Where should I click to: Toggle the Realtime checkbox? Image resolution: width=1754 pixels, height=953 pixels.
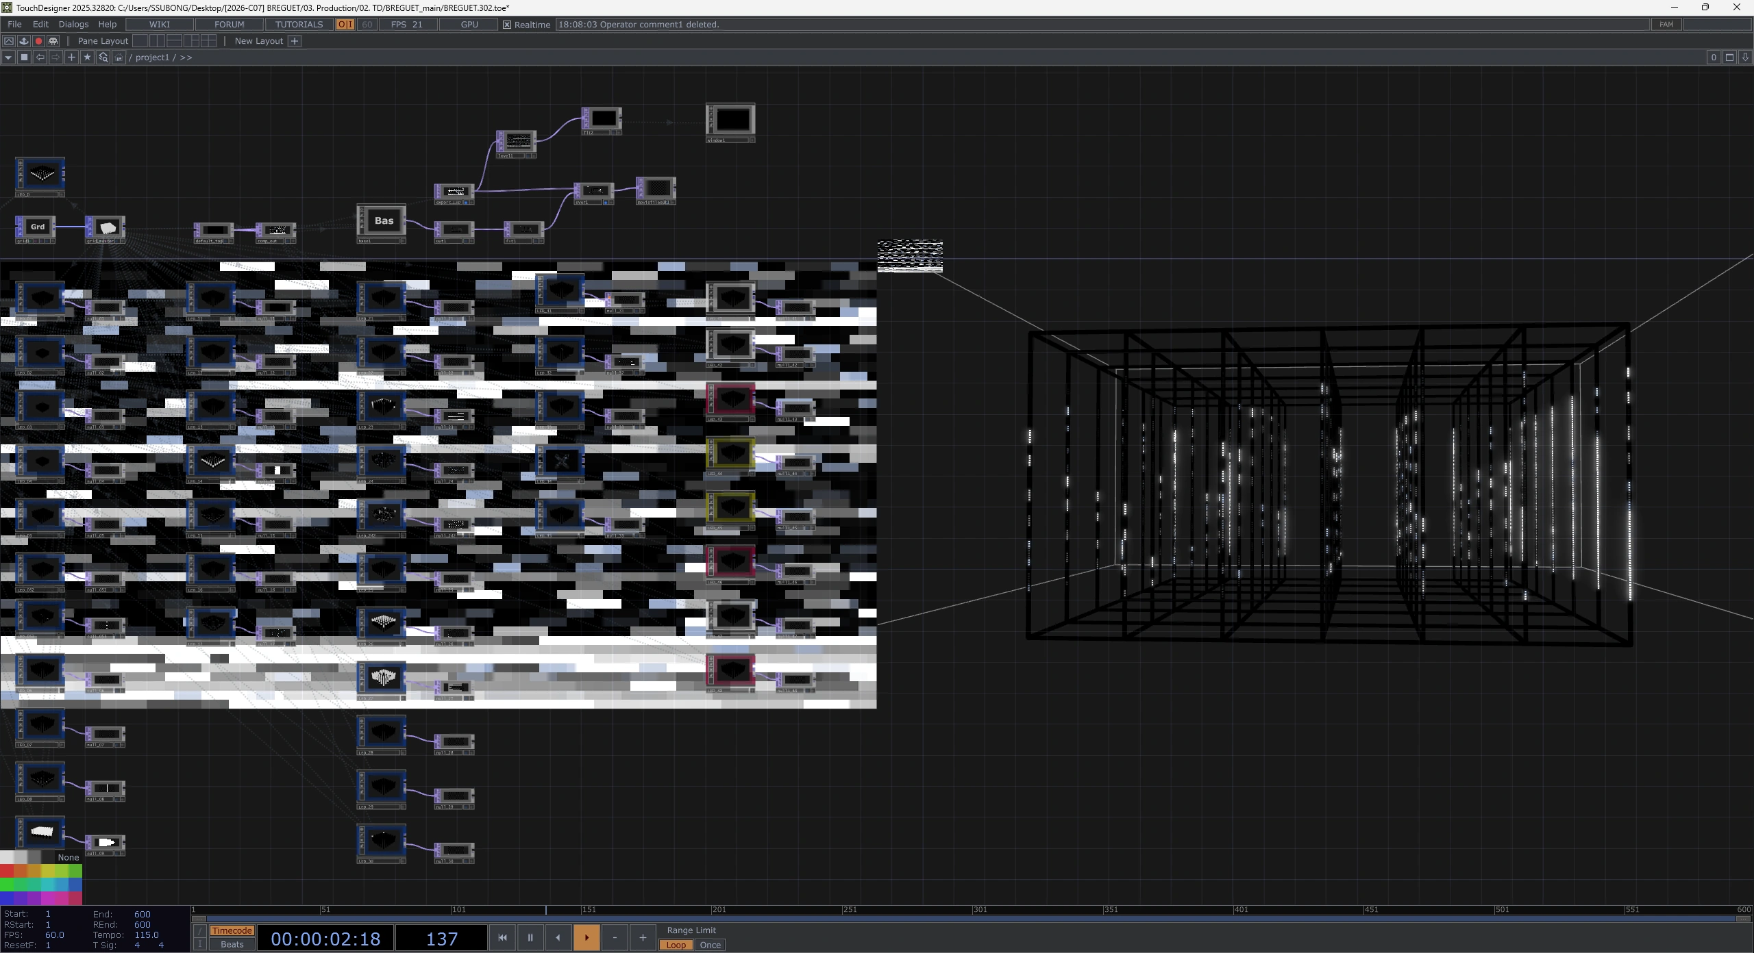click(507, 25)
